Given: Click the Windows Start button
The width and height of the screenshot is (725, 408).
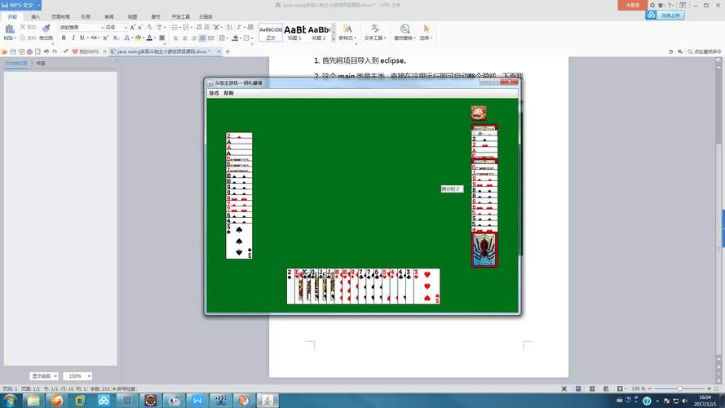Looking at the screenshot, I should [10, 400].
